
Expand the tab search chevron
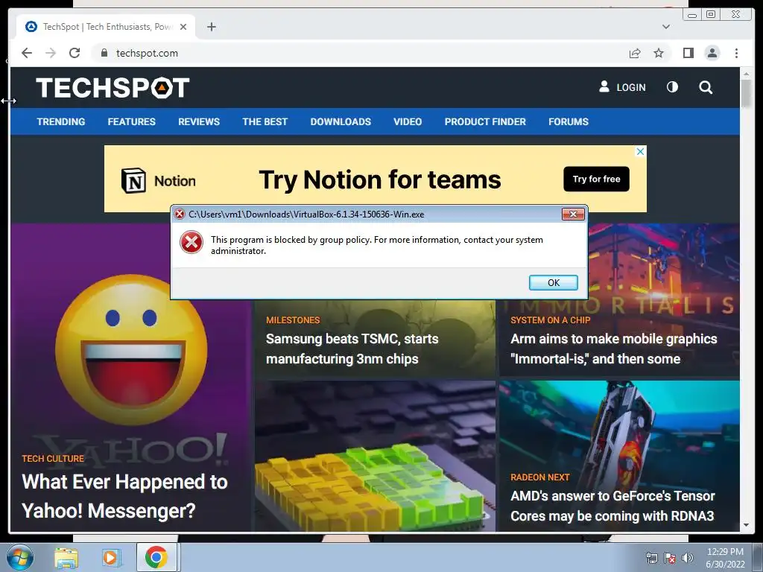(666, 27)
